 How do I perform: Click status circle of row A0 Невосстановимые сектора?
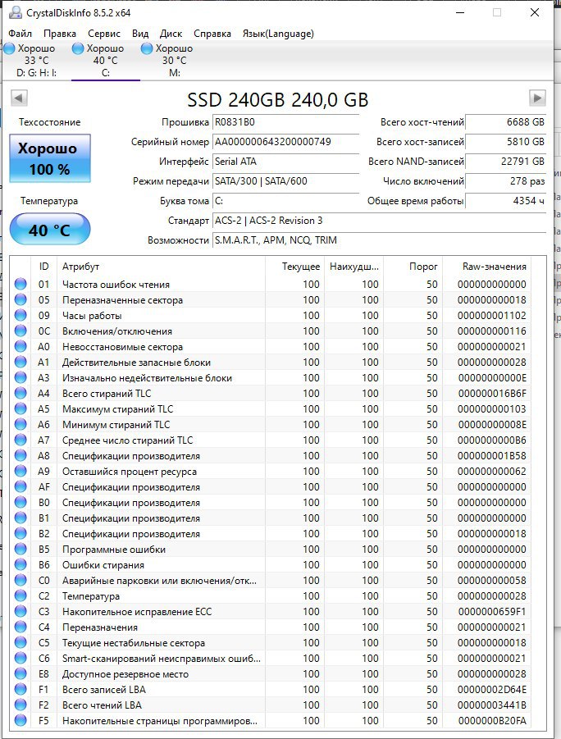point(21,346)
